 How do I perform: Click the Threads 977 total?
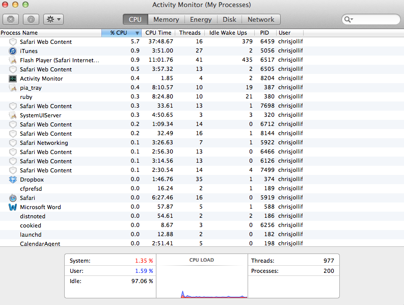[x=329, y=261]
